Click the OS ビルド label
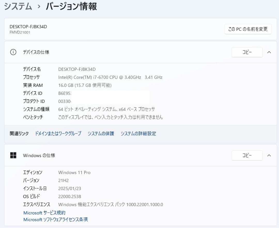Image resolution: width=279 pixels, height=228 pixels. (x=31, y=196)
